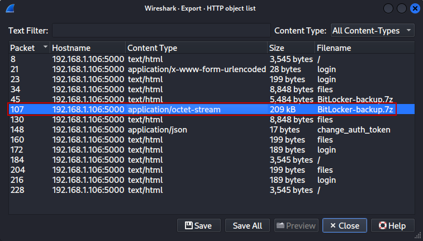423x241 pixels.
Task: Open the Content Type dropdown
Action: point(372,30)
